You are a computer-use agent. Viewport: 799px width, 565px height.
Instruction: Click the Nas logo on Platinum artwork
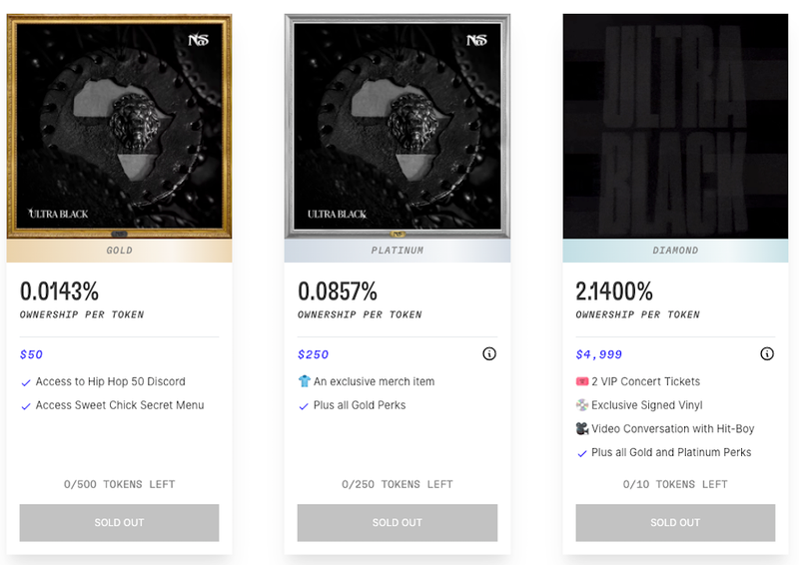pyautogui.click(x=476, y=40)
